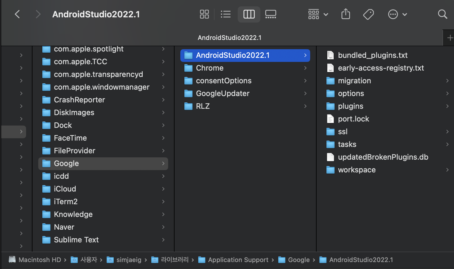Switch to gallery view
Image resolution: width=454 pixels, height=269 pixels.
(x=270, y=14)
